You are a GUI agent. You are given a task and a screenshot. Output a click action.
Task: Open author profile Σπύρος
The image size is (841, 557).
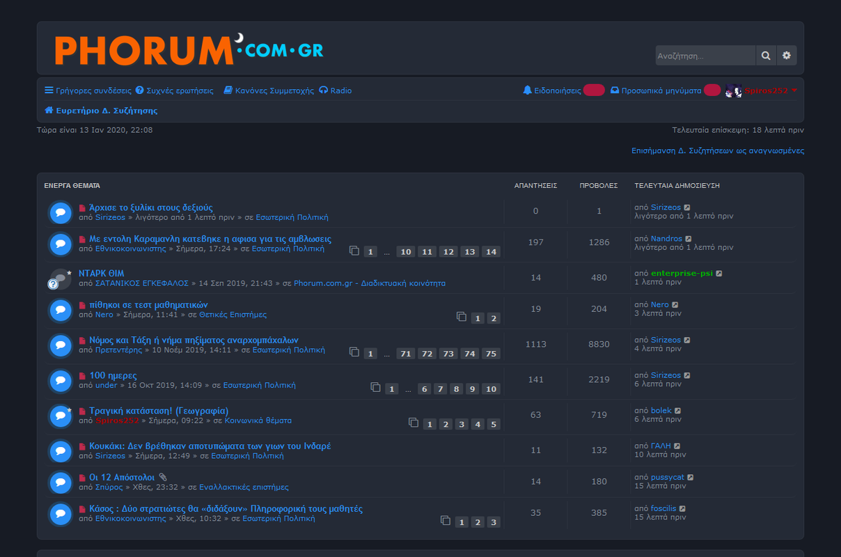(109, 487)
